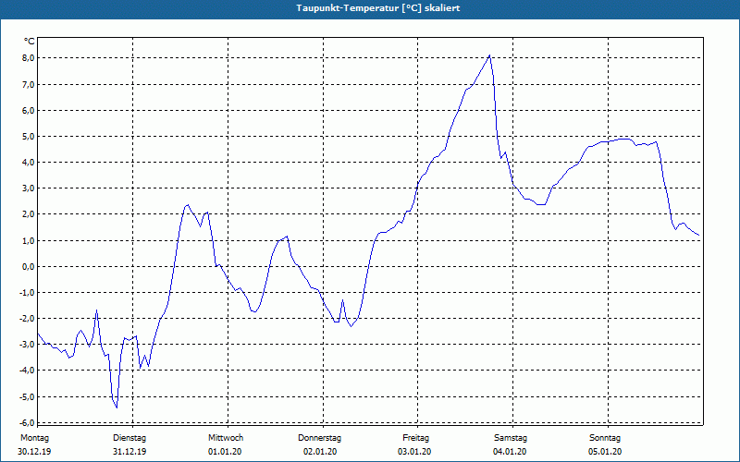The height and width of the screenshot is (462, 740).
Task: Click the Dienstag day label
Action: (x=129, y=438)
